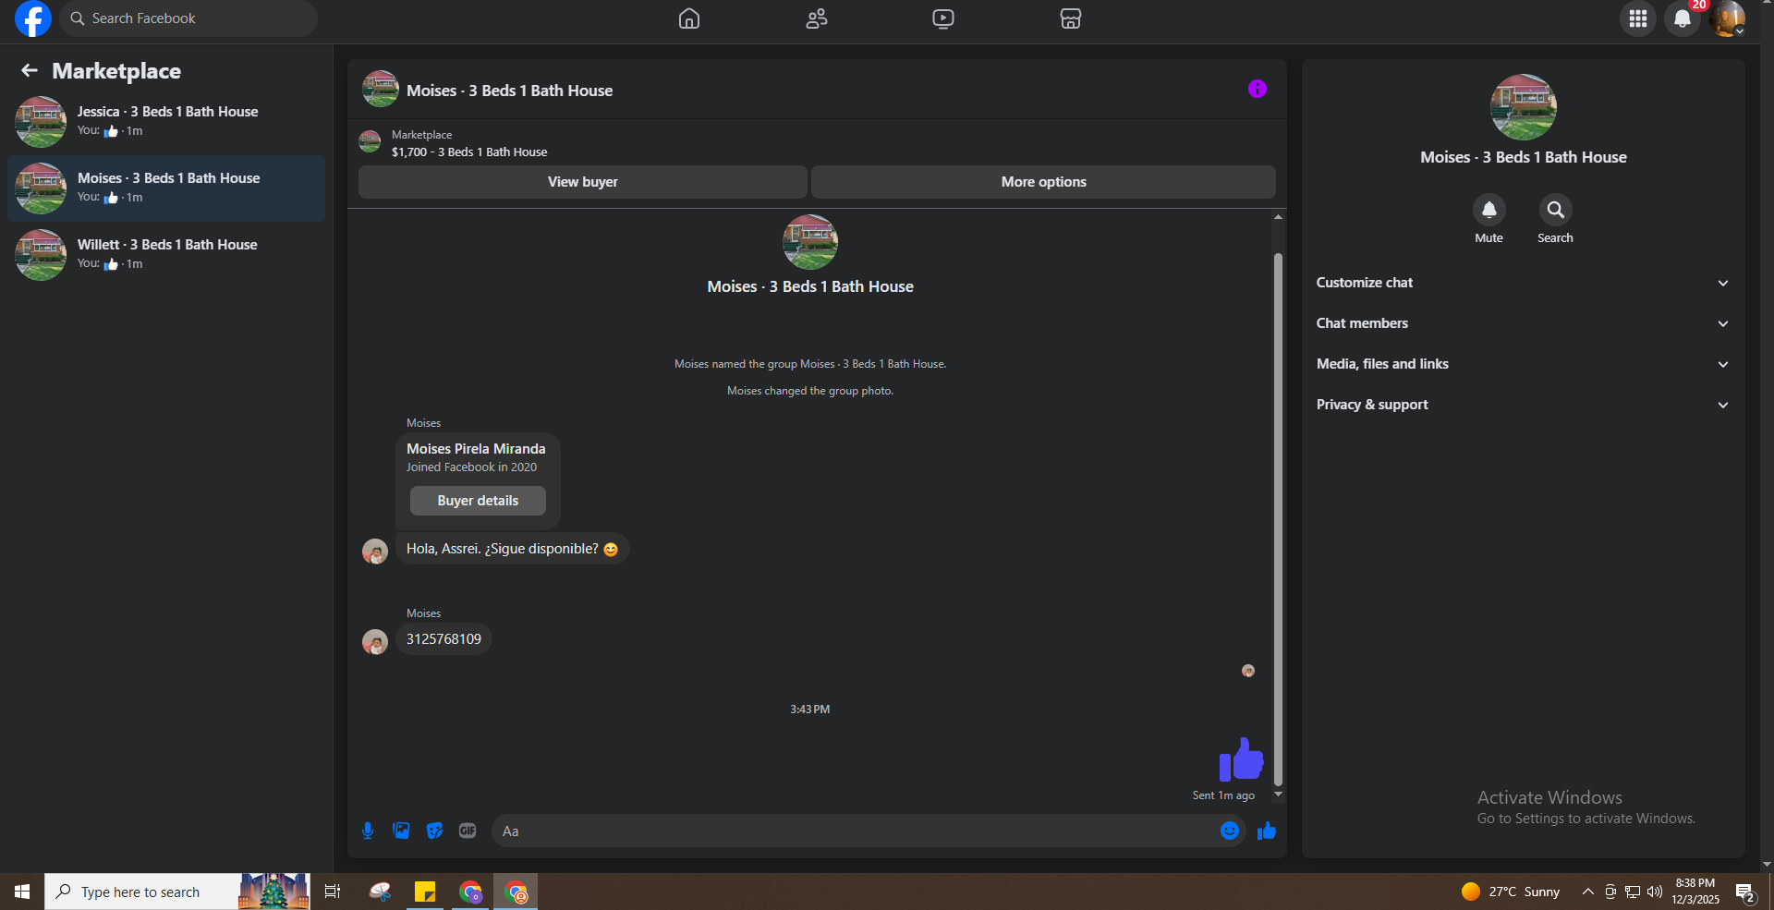This screenshot has width=1774, height=910.
Task: Click the Windows taskbar search box
Action: (177, 892)
